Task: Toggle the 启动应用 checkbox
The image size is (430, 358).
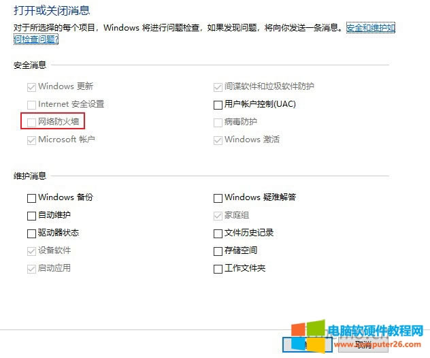Action: 31,269
